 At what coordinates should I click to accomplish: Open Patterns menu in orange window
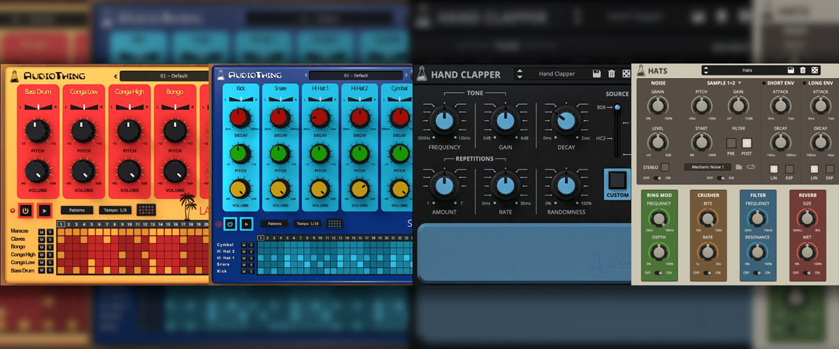pos(76,210)
